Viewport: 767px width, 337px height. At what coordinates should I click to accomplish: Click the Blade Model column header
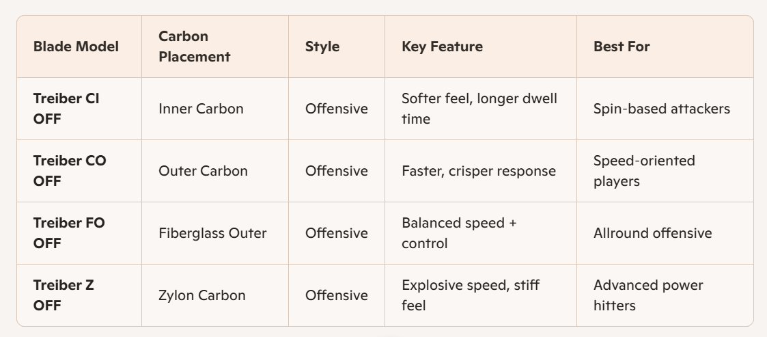click(76, 46)
